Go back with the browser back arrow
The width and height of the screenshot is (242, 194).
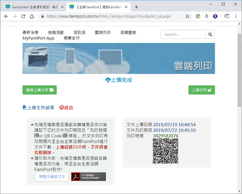coord(6,16)
